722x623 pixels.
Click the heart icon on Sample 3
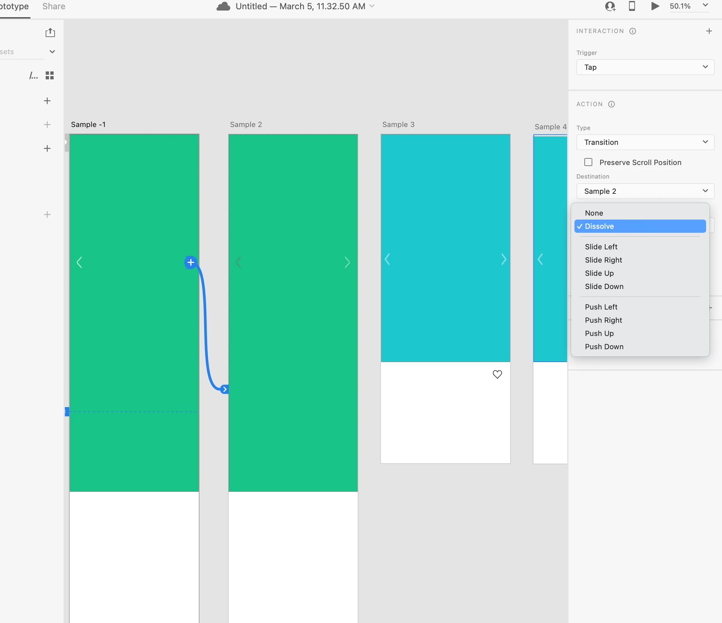click(x=497, y=374)
